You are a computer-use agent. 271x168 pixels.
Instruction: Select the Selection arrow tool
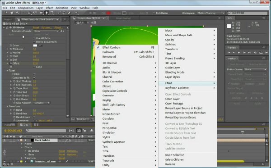tap(7, 13)
